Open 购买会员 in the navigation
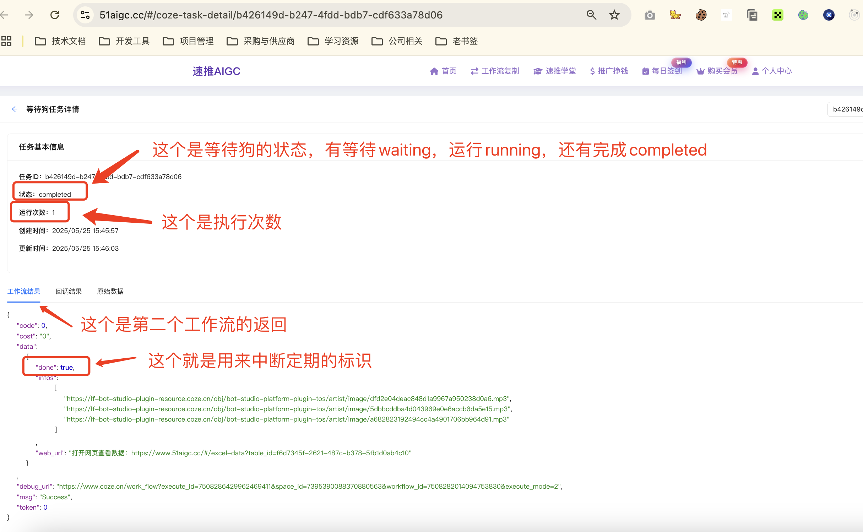Screen dimensions: 863x532 [x=717, y=71]
